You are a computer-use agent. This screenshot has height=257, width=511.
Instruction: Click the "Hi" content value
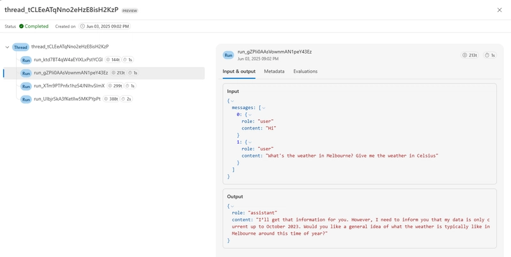tap(271, 128)
